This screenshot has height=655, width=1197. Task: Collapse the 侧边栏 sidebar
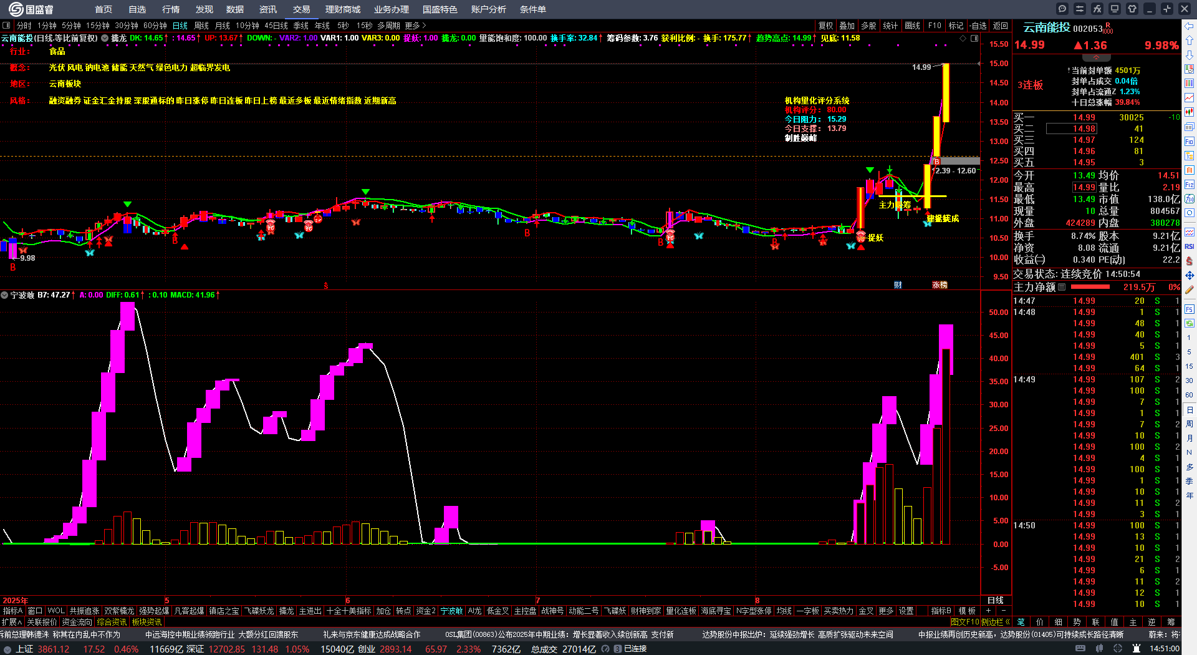996,622
